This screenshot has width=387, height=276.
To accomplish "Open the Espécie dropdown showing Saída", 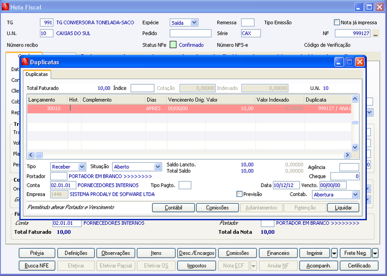I will point(194,23).
